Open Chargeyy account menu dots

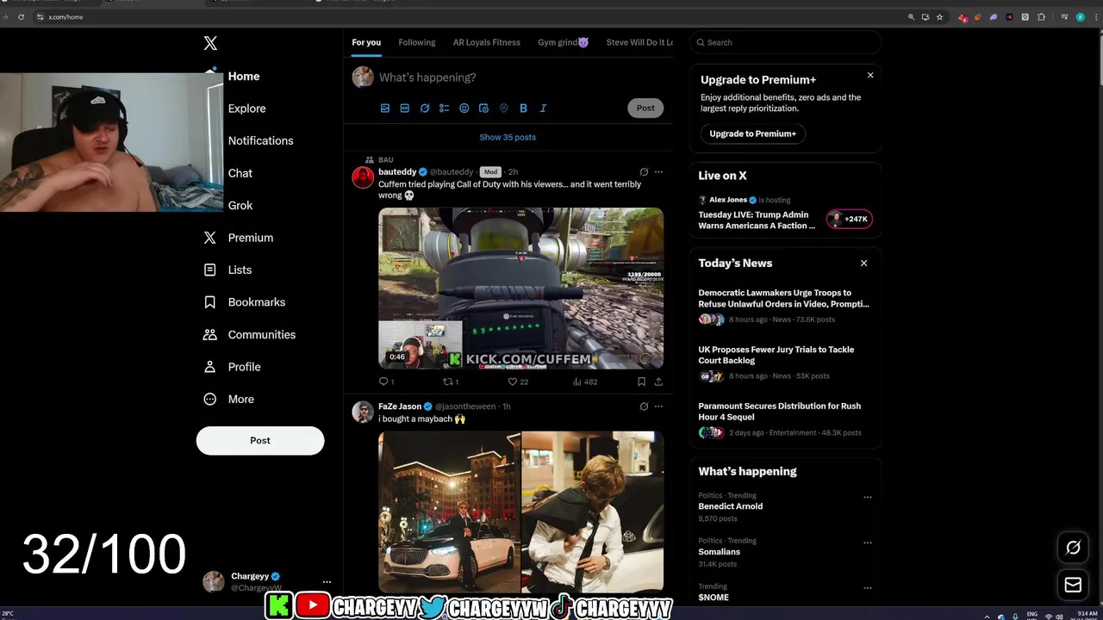[327, 582]
